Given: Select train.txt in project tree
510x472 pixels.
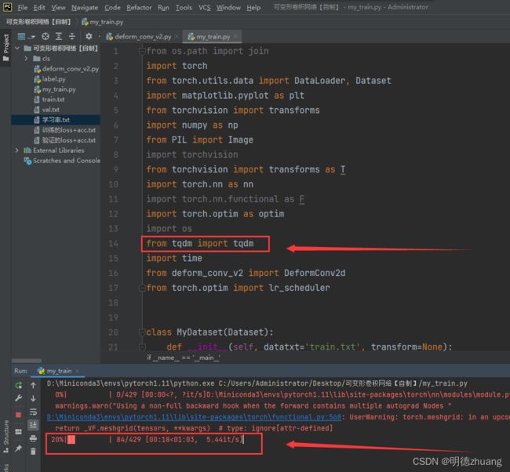Looking at the screenshot, I should (x=49, y=100).
